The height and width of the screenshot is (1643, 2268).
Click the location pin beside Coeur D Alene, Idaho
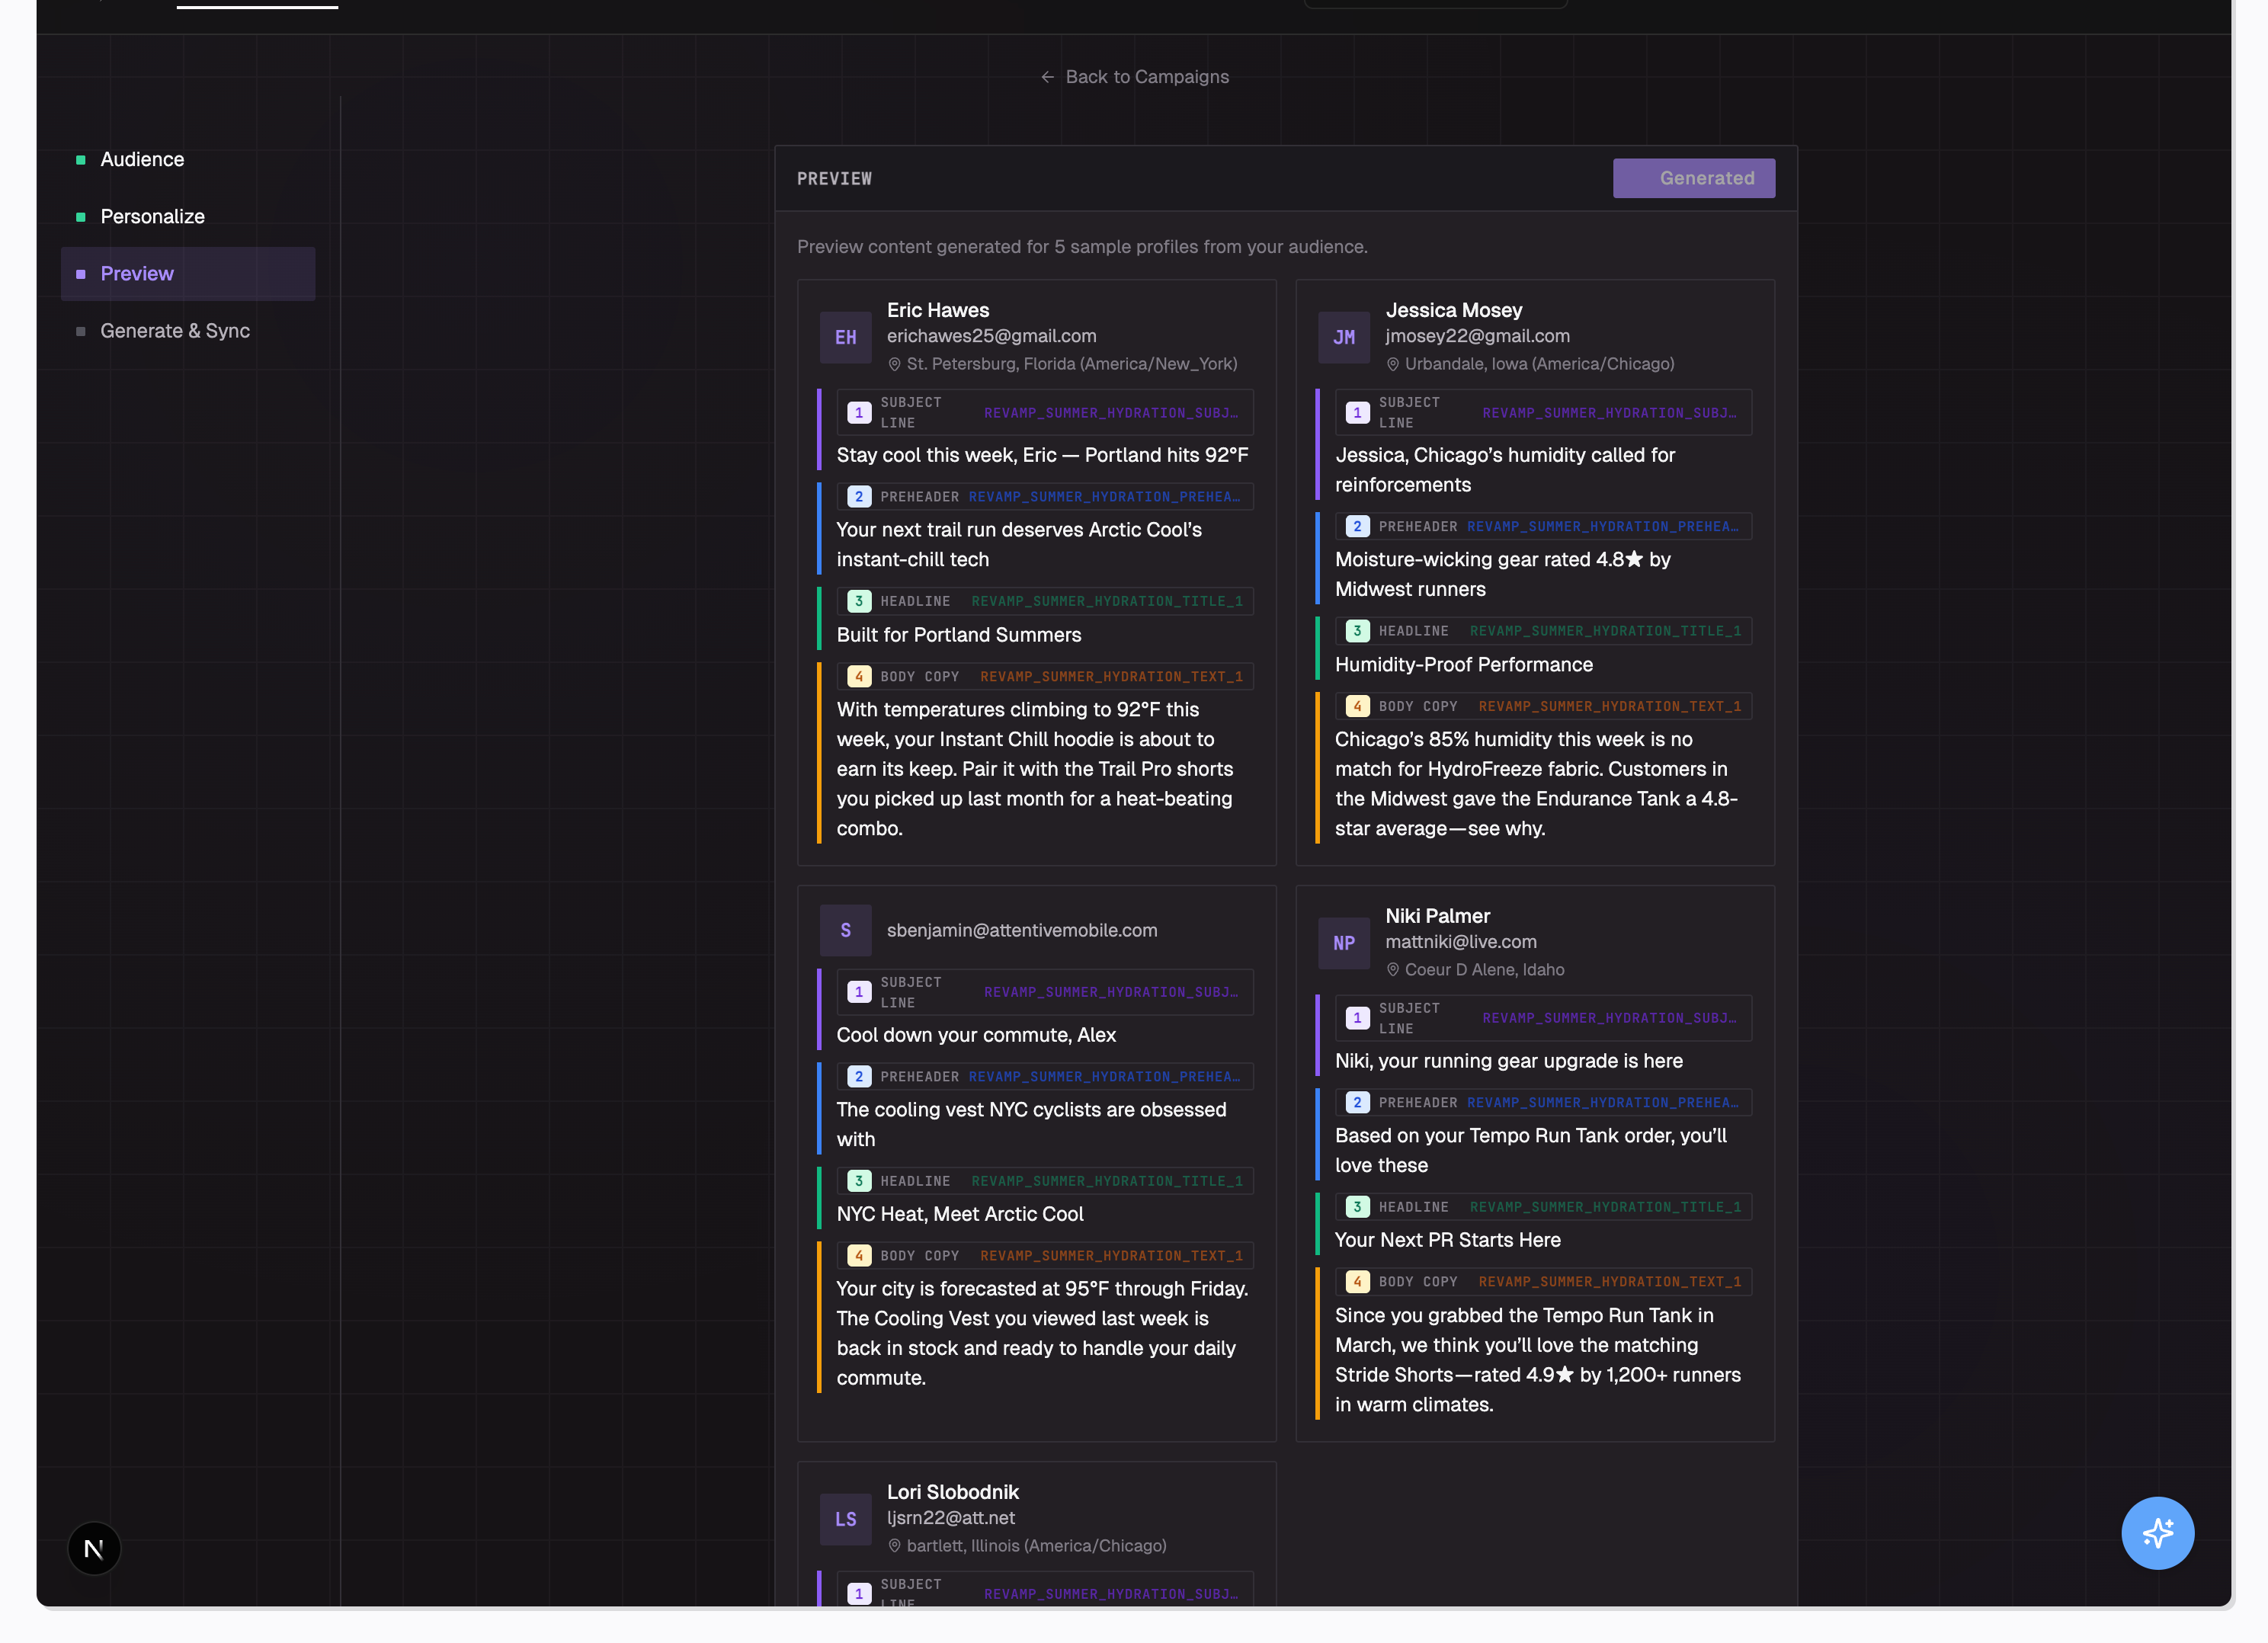point(1392,969)
